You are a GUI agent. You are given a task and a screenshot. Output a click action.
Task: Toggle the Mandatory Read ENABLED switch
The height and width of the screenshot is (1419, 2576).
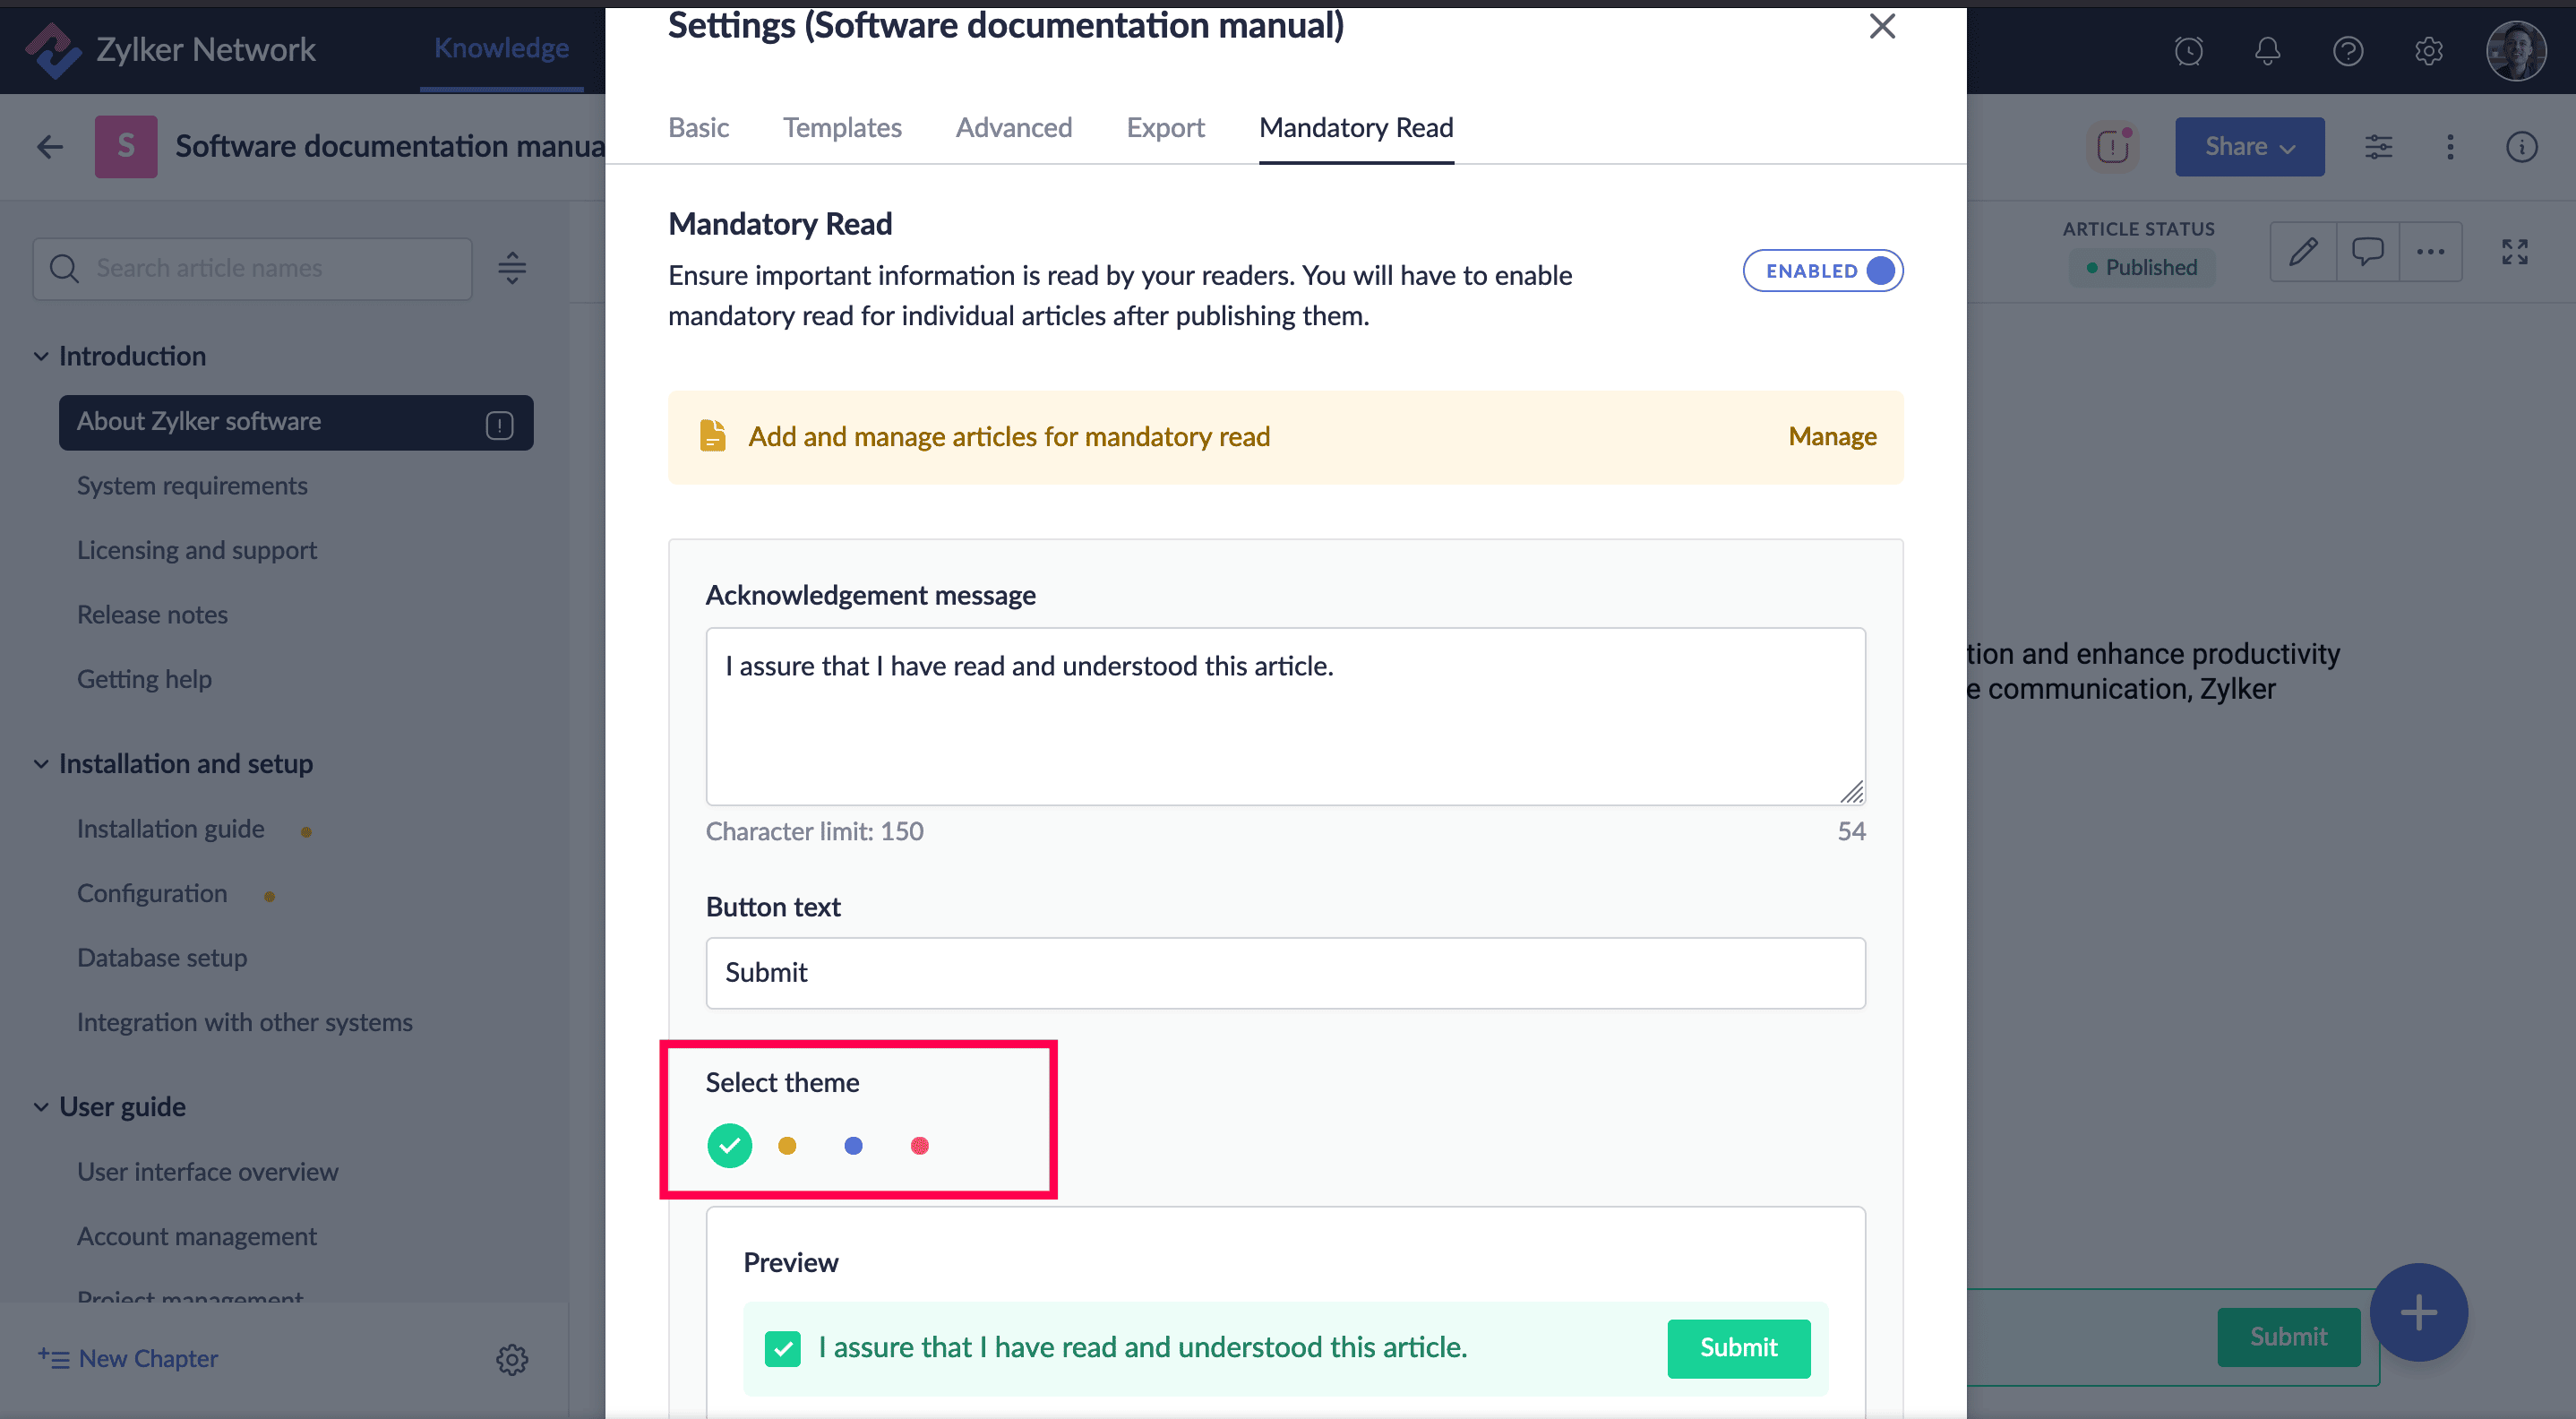click(1822, 271)
